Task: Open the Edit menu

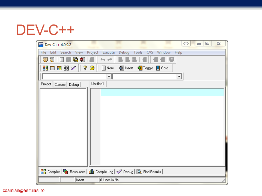Action: click(53, 52)
